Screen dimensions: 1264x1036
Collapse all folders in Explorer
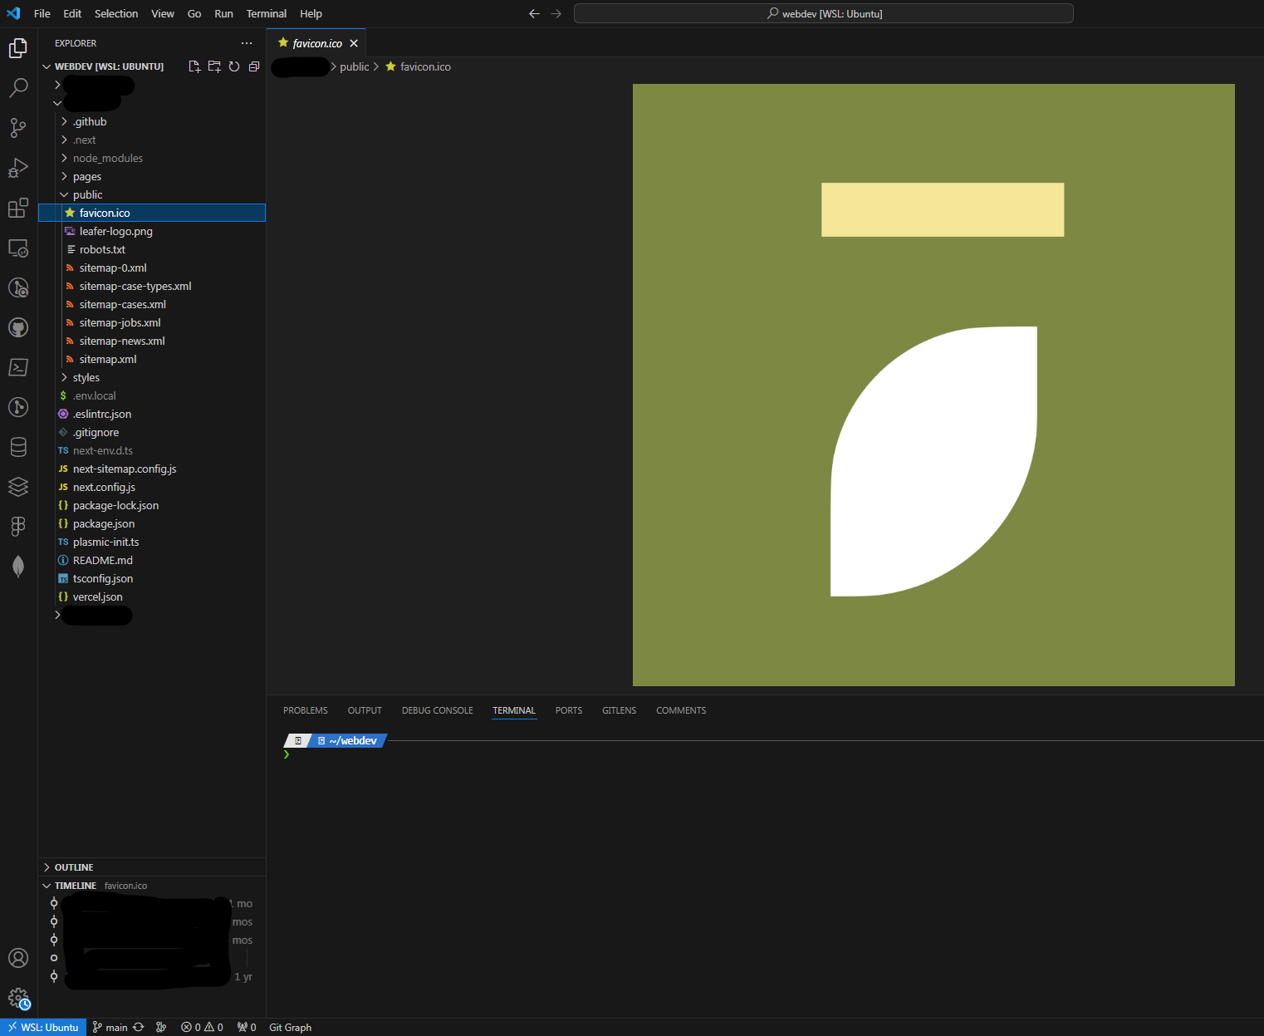point(254,66)
